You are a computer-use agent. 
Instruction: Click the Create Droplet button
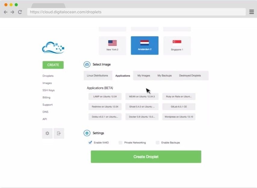tap(146, 157)
